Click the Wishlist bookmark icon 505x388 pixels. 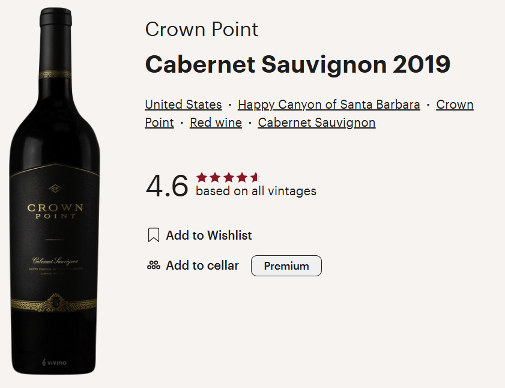pyautogui.click(x=154, y=235)
